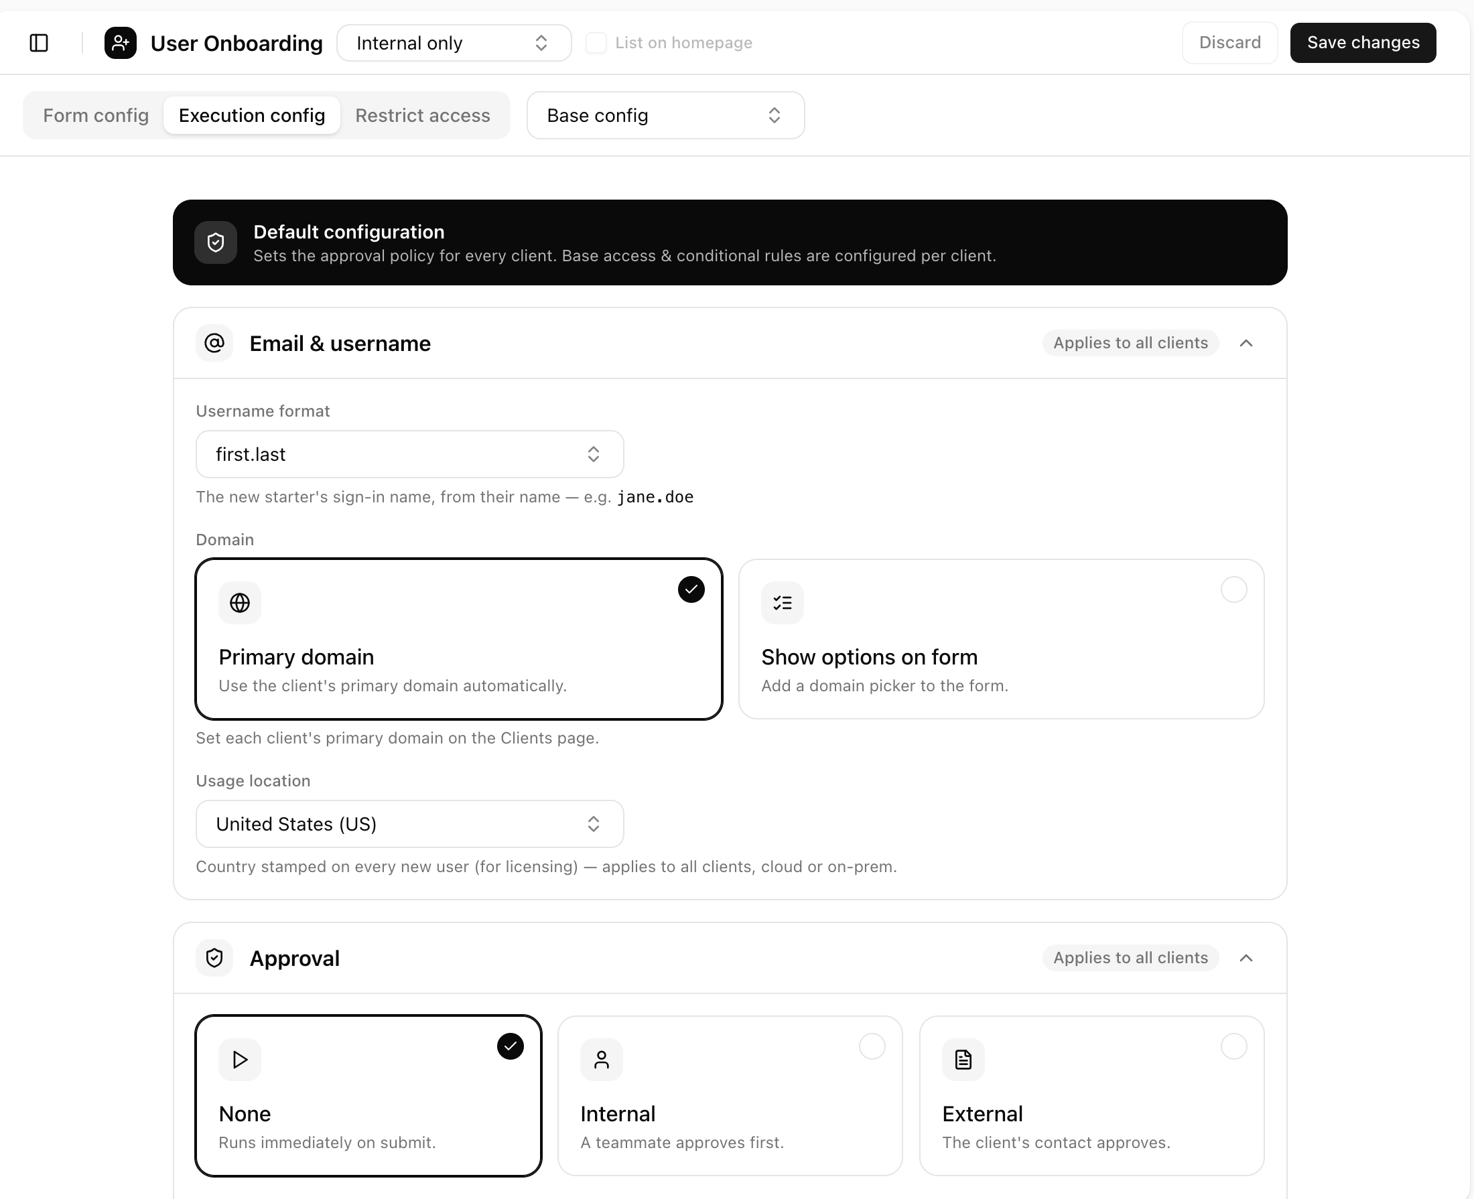Image resolution: width=1474 pixels, height=1199 pixels.
Task: Click Applies to all clients badge in Email section
Action: (x=1131, y=343)
